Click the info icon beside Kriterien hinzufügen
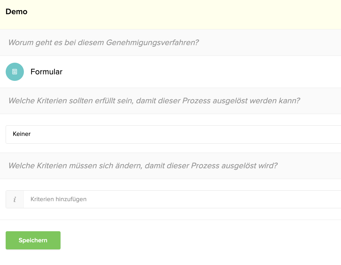The image size is (341, 265). click(x=15, y=199)
